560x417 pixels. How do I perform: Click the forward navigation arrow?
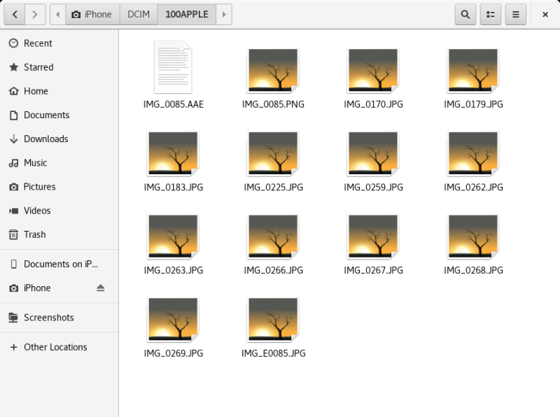(x=36, y=14)
